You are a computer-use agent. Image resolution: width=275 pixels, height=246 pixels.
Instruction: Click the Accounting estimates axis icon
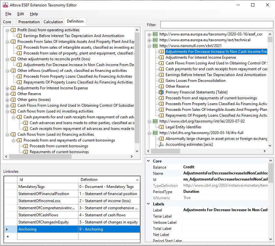coord(161,144)
